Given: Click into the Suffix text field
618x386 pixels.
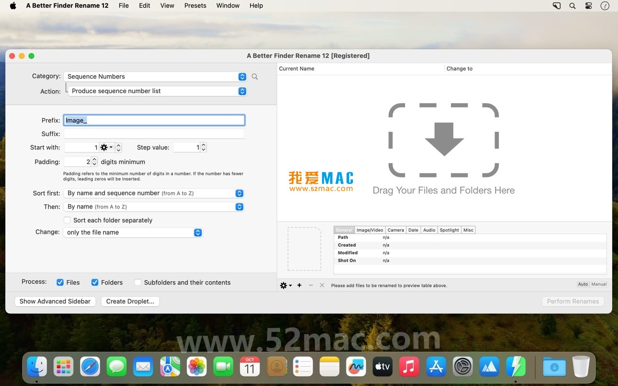Looking at the screenshot, I should click(x=154, y=134).
